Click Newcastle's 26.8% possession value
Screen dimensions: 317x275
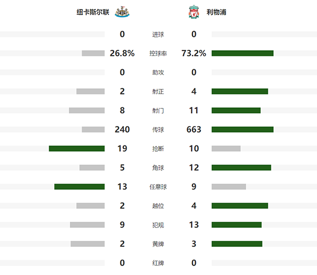[x=122, y=53]
